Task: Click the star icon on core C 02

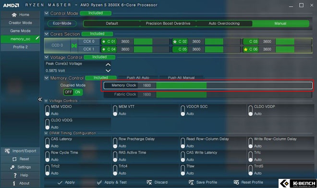Action: [x=175, y=42]
